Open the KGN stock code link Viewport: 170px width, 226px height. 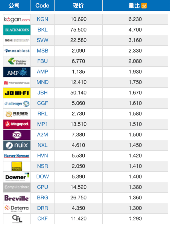(x=42, y=19)
